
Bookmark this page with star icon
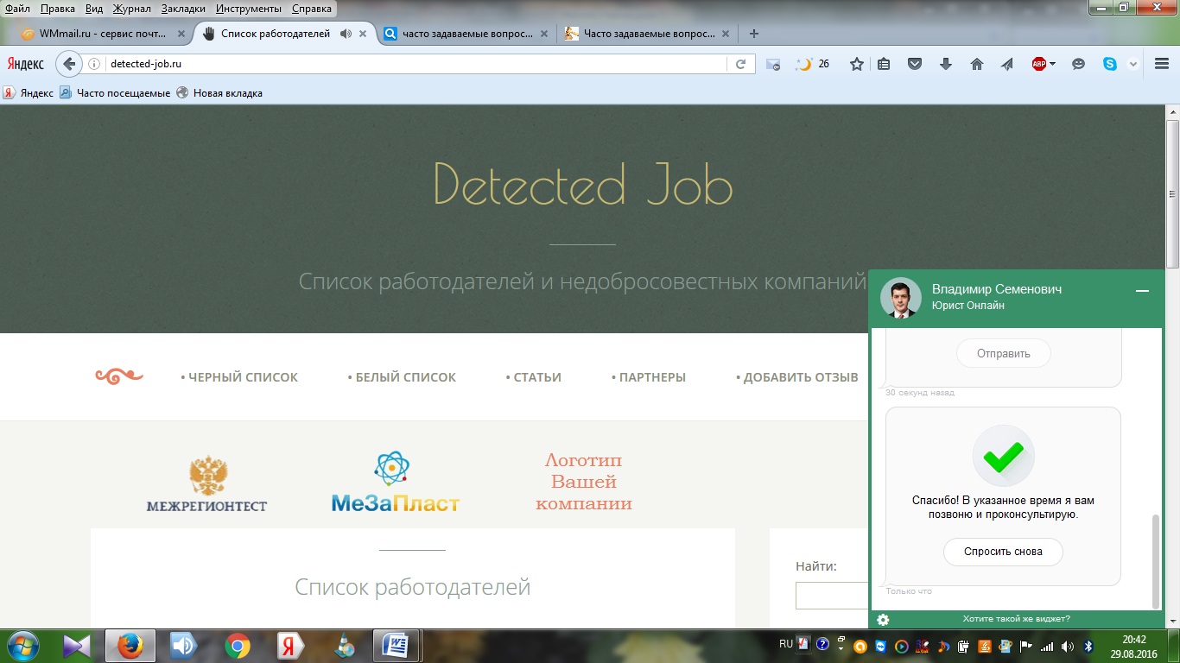[x=857, y=64]
